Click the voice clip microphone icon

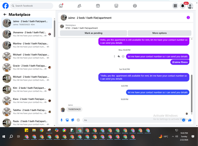click(x=61, y=120)
